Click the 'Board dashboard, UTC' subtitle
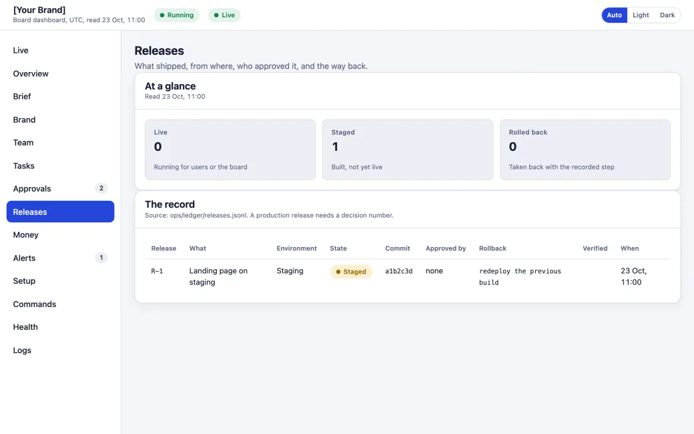The image size is (694, 434). click(79, 20)
